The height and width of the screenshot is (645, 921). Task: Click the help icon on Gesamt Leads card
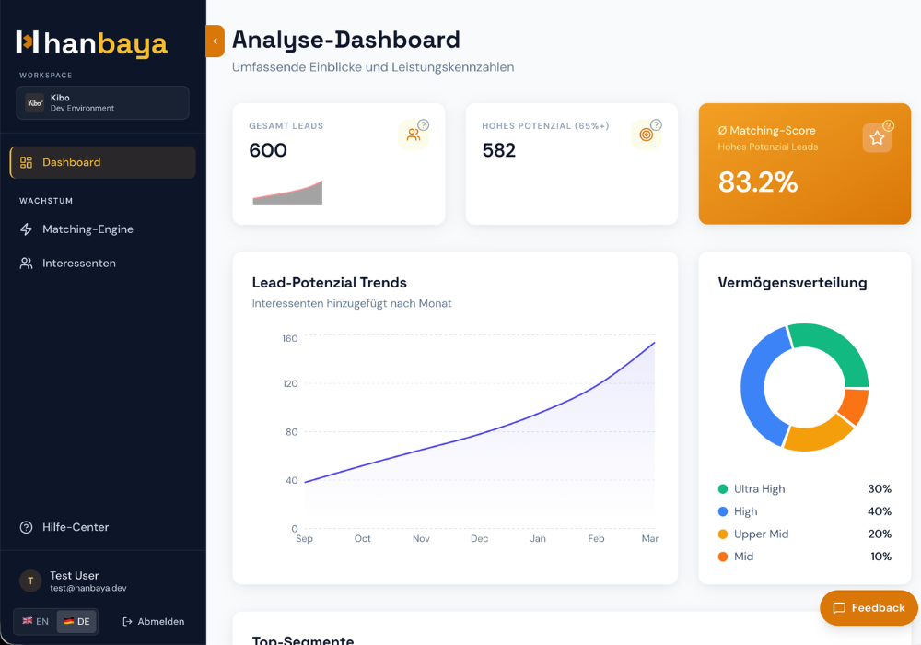tap(424, 124)
